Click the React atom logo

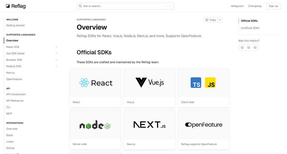click(84, 83)
